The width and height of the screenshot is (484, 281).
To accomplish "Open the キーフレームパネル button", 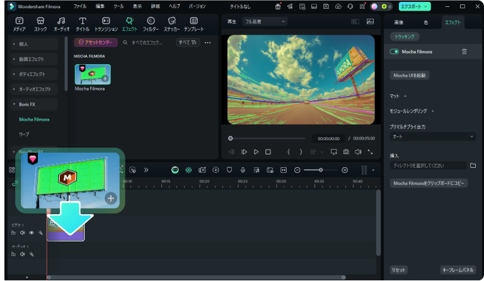I will click(x=458, y=270).
